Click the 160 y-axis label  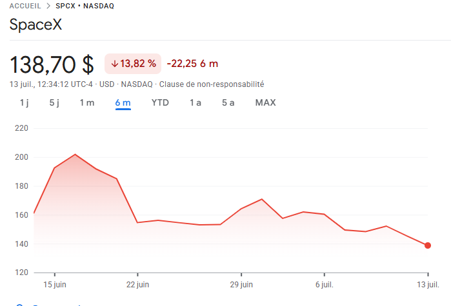point(21,215)
